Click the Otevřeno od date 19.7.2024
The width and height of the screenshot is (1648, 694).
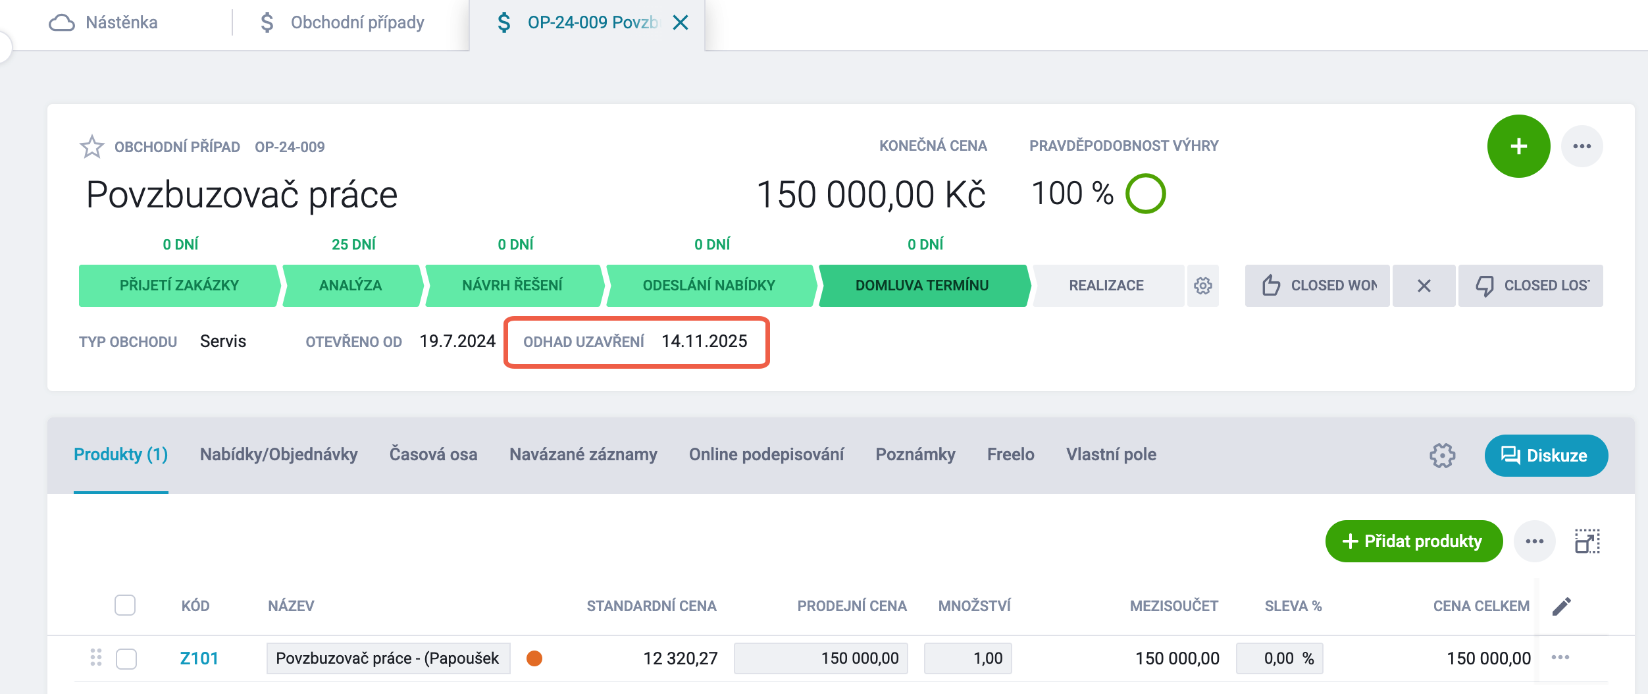coord(457,341)
